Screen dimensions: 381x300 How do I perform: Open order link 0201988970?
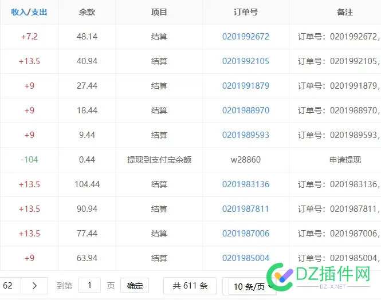(246, 110)
